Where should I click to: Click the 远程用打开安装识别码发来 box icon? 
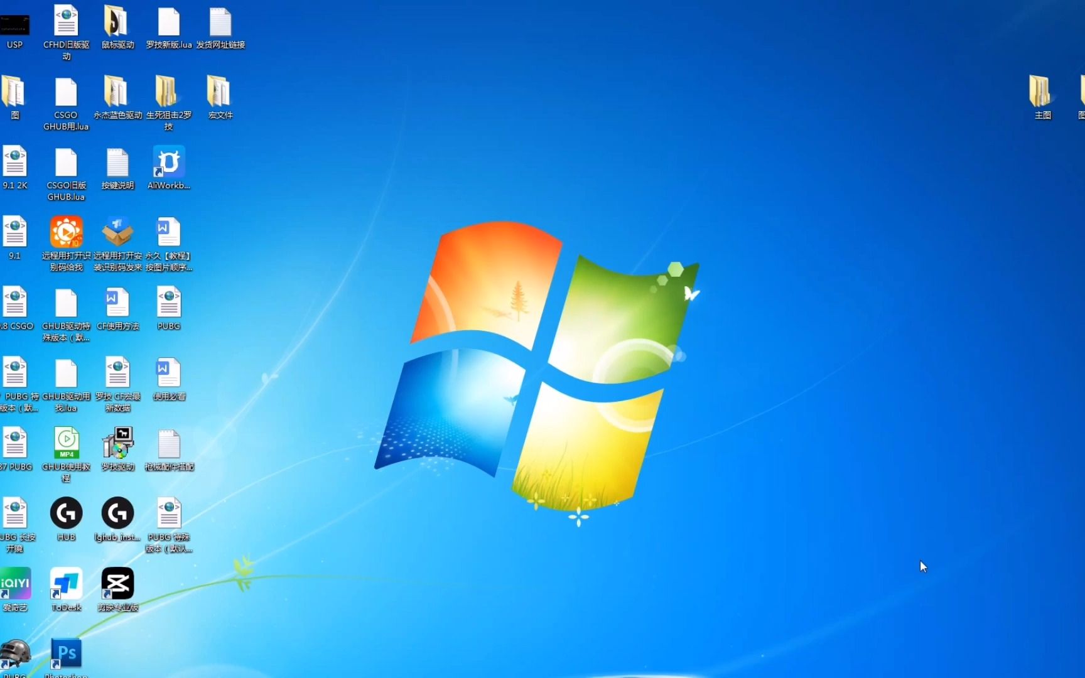coord(117,232)
